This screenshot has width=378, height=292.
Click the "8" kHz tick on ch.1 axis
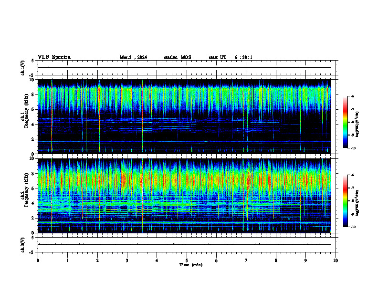(x=33, y=94)
